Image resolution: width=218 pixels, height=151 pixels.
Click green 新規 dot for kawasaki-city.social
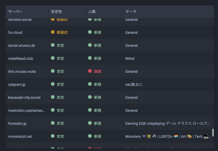pos(90,97)
